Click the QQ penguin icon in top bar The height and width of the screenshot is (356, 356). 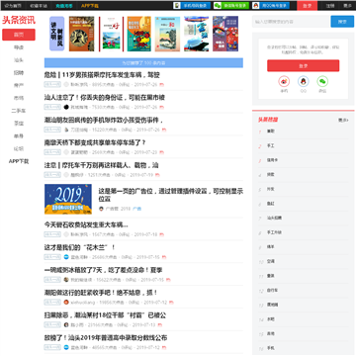pyautogui.click(x=256, y=5)
